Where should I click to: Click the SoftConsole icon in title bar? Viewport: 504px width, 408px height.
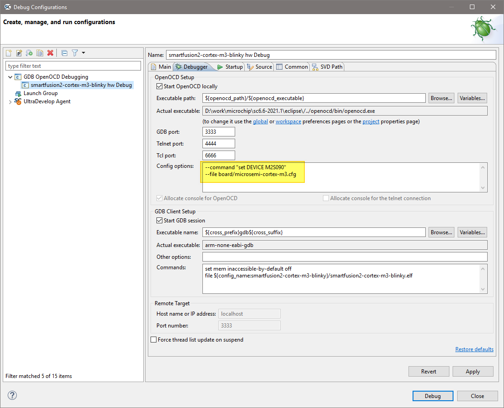[x=8, y=7]
